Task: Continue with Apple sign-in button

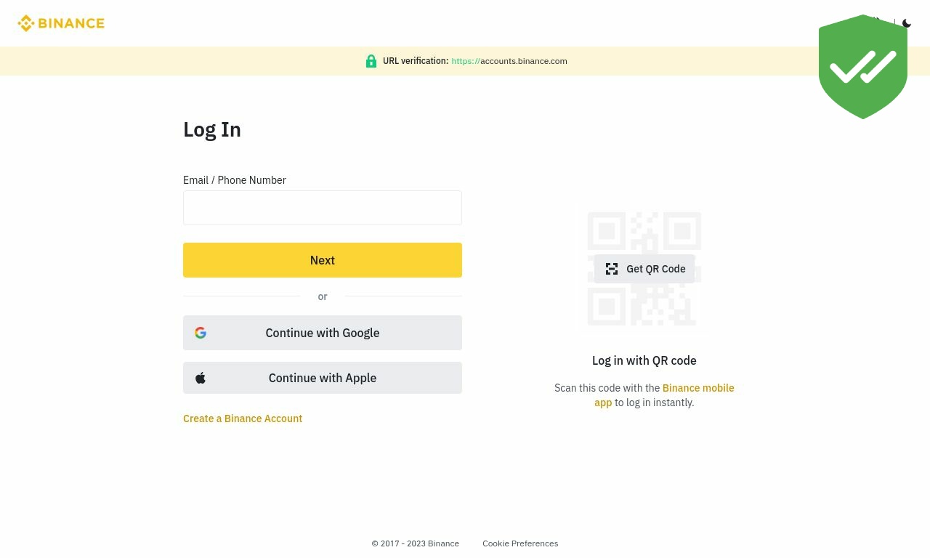Action: click(x=323, y=378)
